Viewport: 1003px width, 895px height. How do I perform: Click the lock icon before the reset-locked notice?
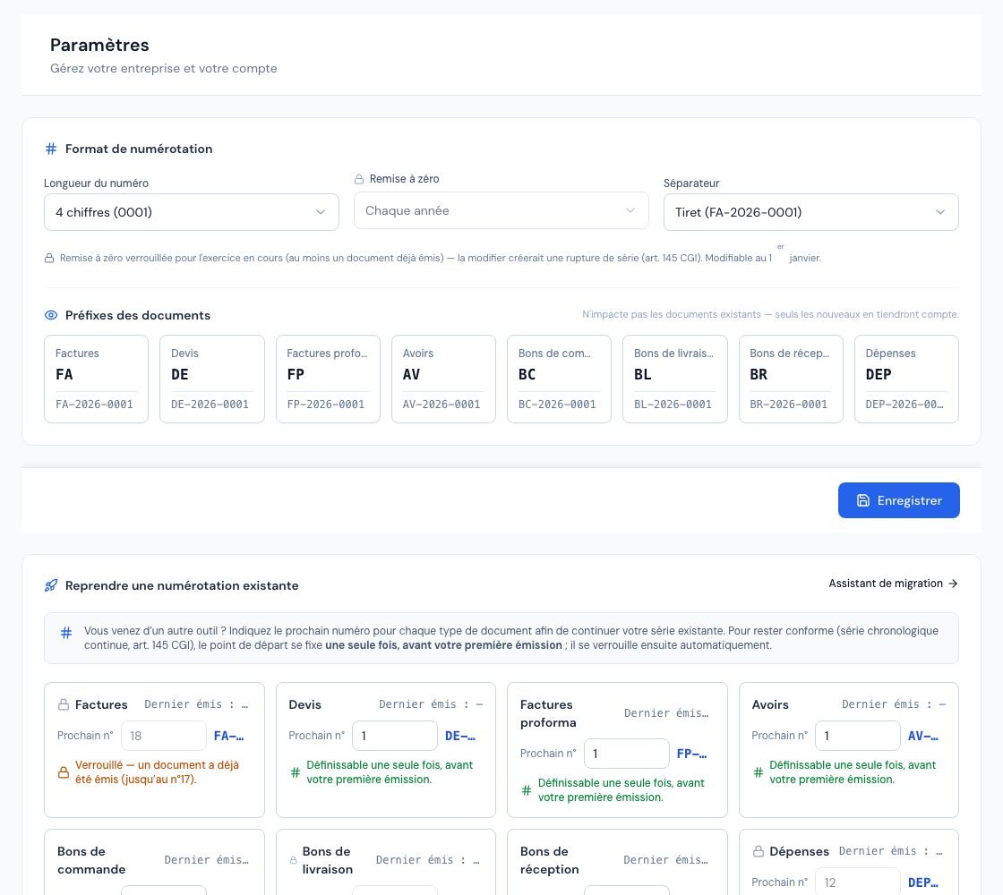[48, 259]
